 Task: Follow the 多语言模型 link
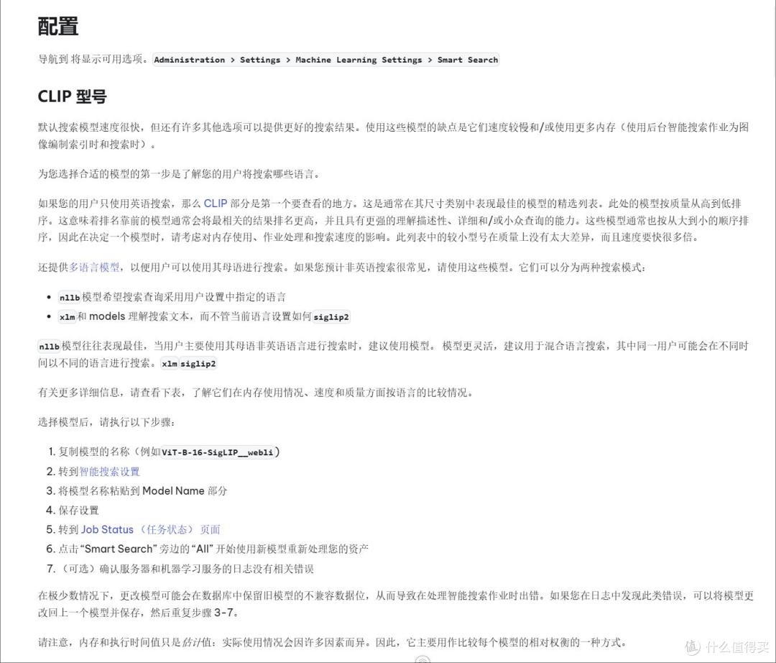[94, 268]
